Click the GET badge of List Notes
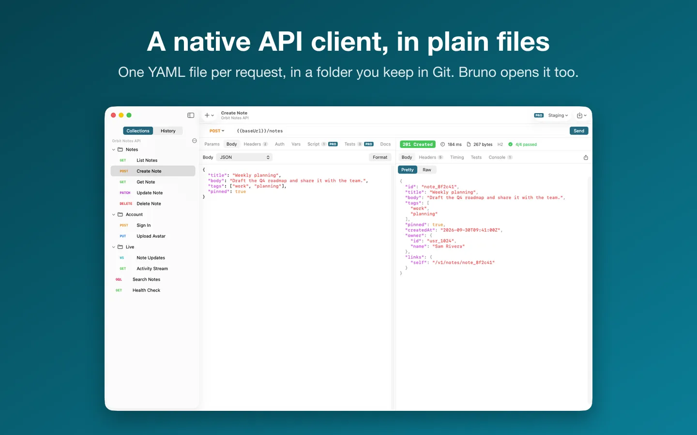The height and width of the screenshot is (435, 697). tap(123, 160)
